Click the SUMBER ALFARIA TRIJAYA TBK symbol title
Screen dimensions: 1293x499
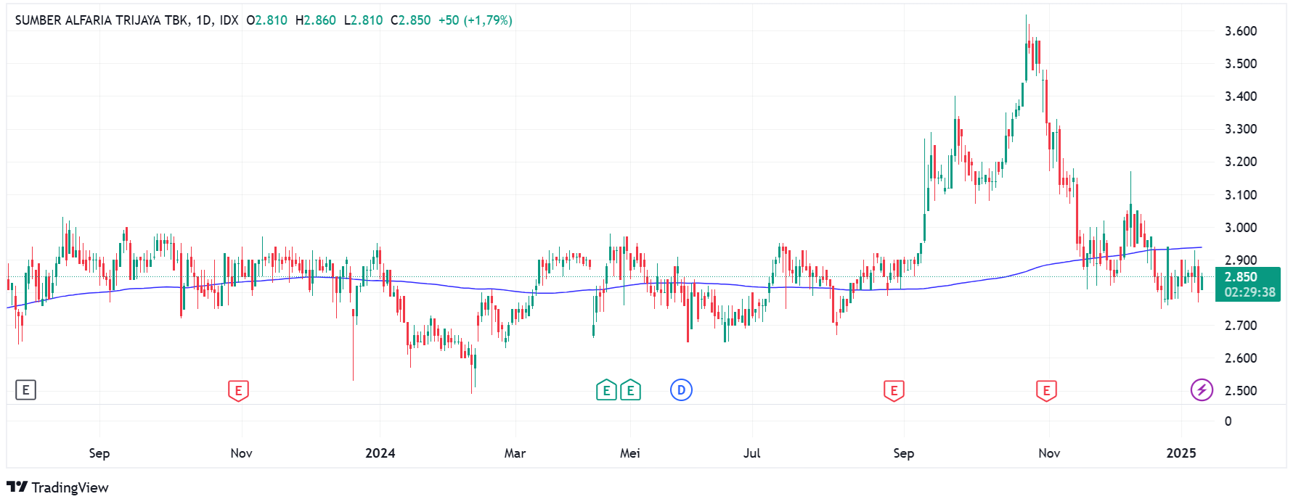tap(102, 20)
